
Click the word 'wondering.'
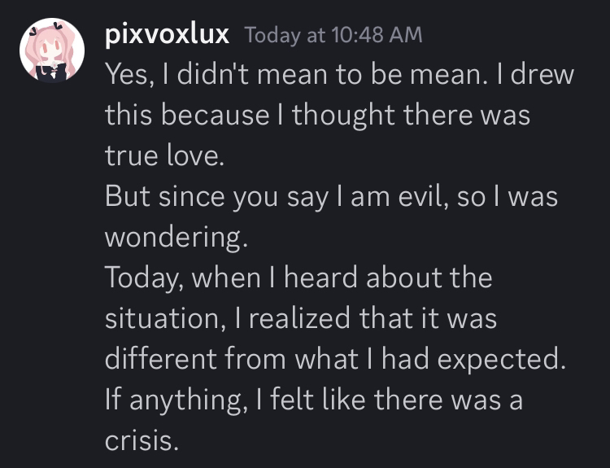click(176, 238)
